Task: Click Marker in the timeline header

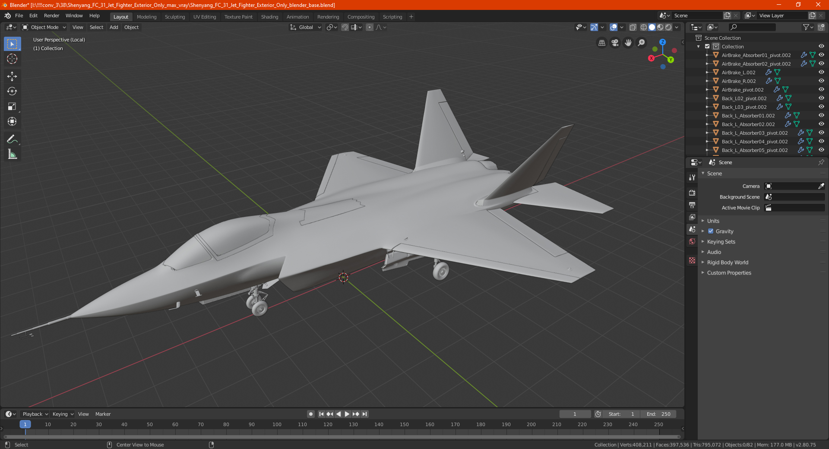Action: (x=103, y=414)
